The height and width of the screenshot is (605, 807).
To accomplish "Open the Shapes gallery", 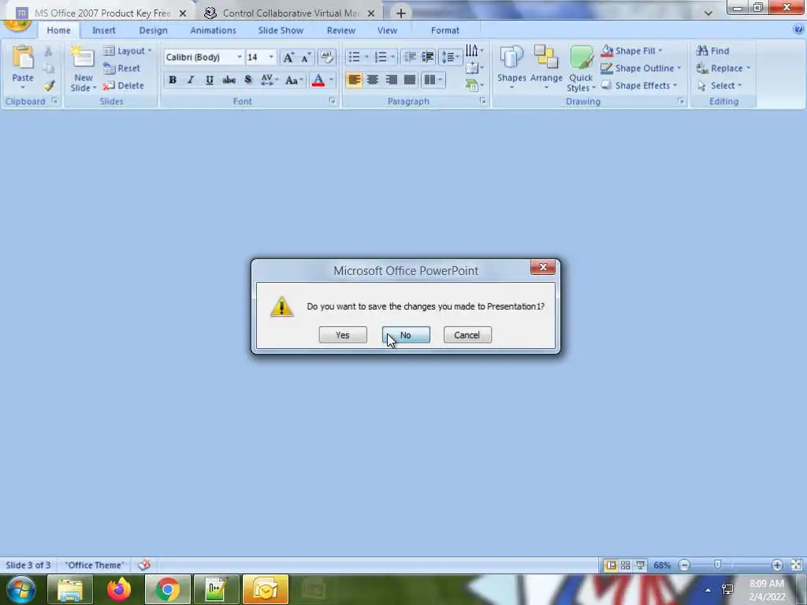I will (511, 68).
